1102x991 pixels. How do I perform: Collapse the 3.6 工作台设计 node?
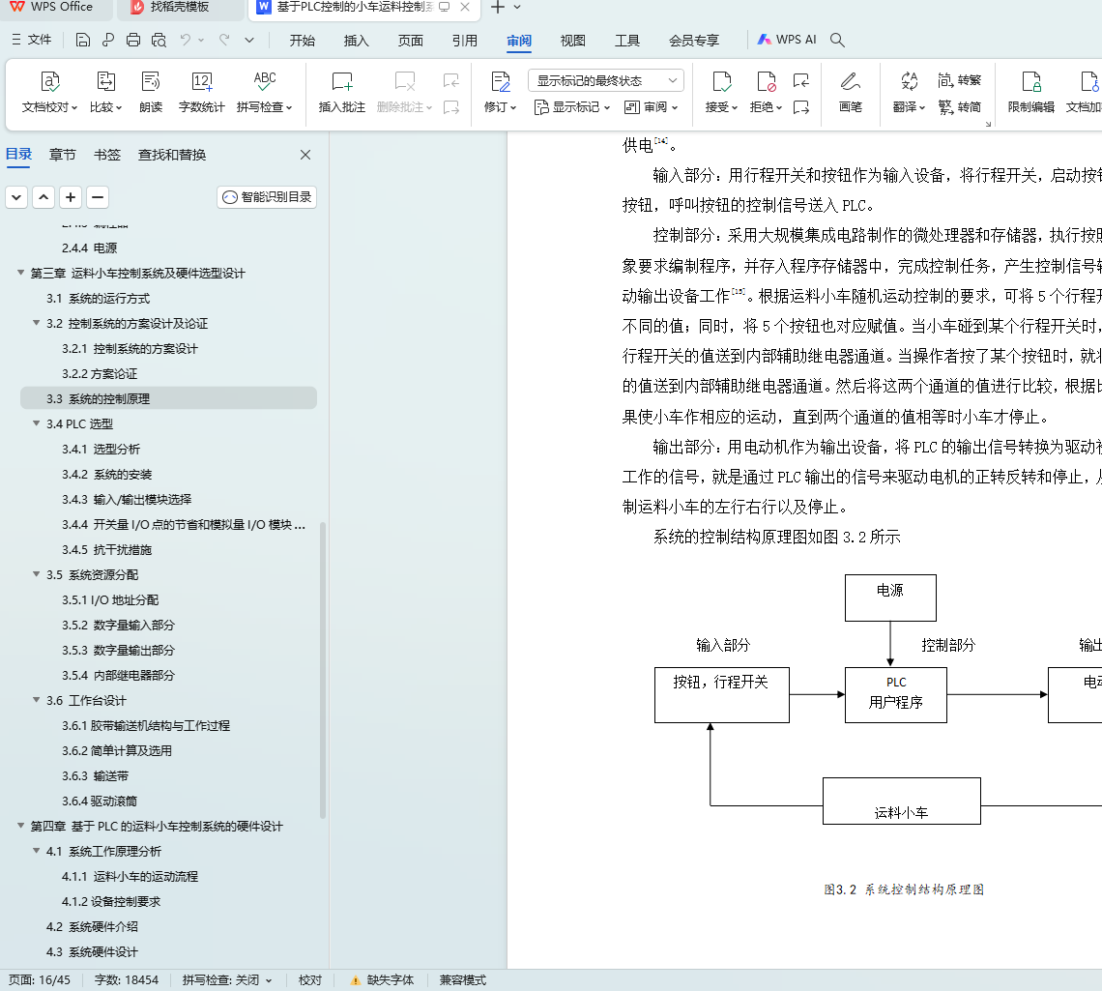click(37, 700)
